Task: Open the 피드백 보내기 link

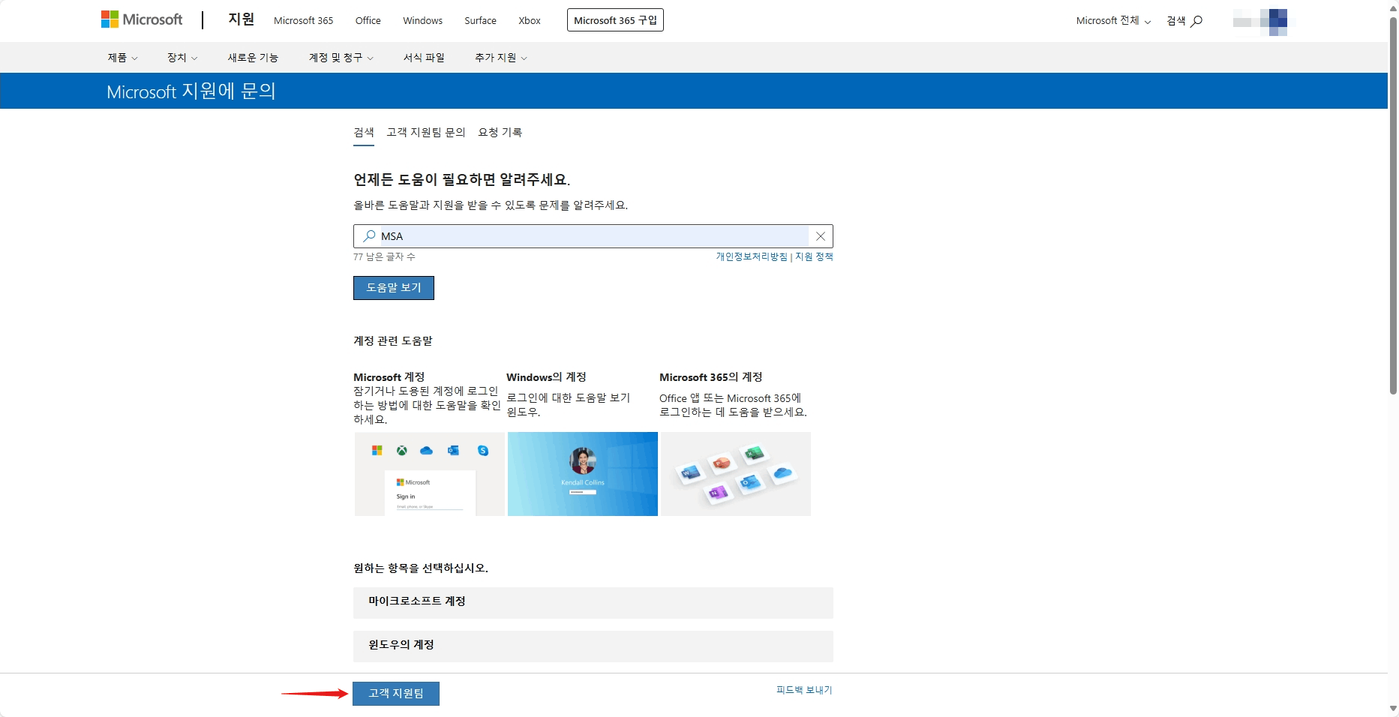Action: tap(804, 690)
